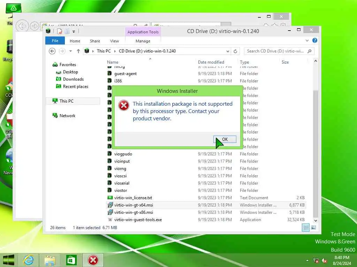Sort by the Size column header
357x267 pixels.
[x=285, y=62]
